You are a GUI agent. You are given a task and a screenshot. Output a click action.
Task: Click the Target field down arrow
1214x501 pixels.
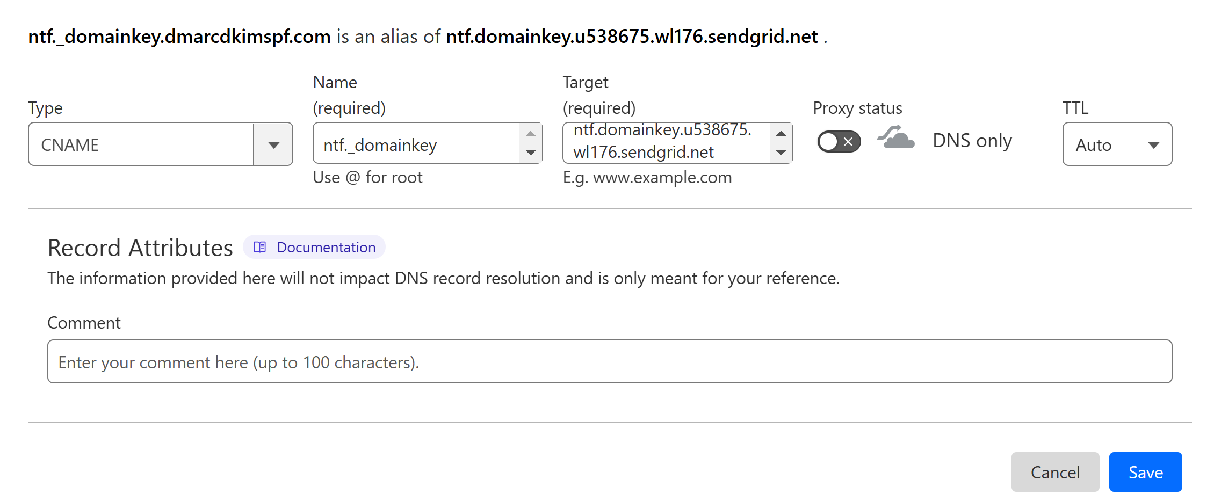click(x=781, y=153)
